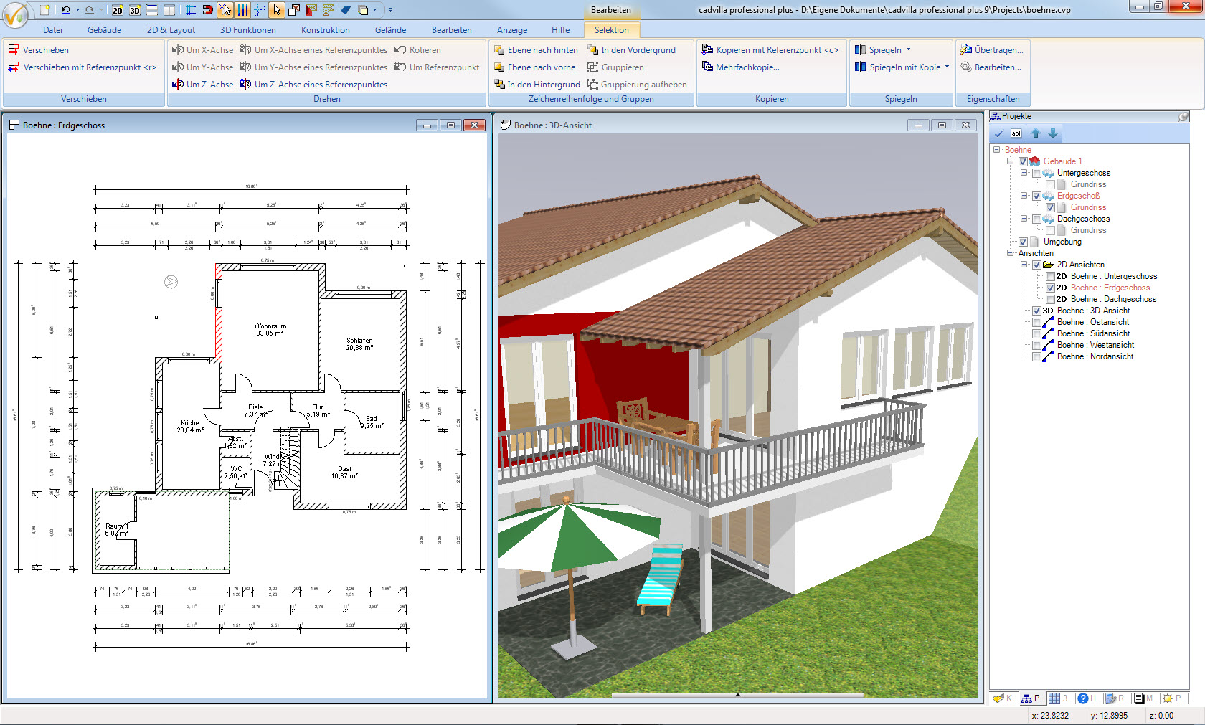Image resolution: width=1205 pixels, height=725 pixels.
Task: Open the grid table tab at panel bottom
Action: tap(1059, 698)
